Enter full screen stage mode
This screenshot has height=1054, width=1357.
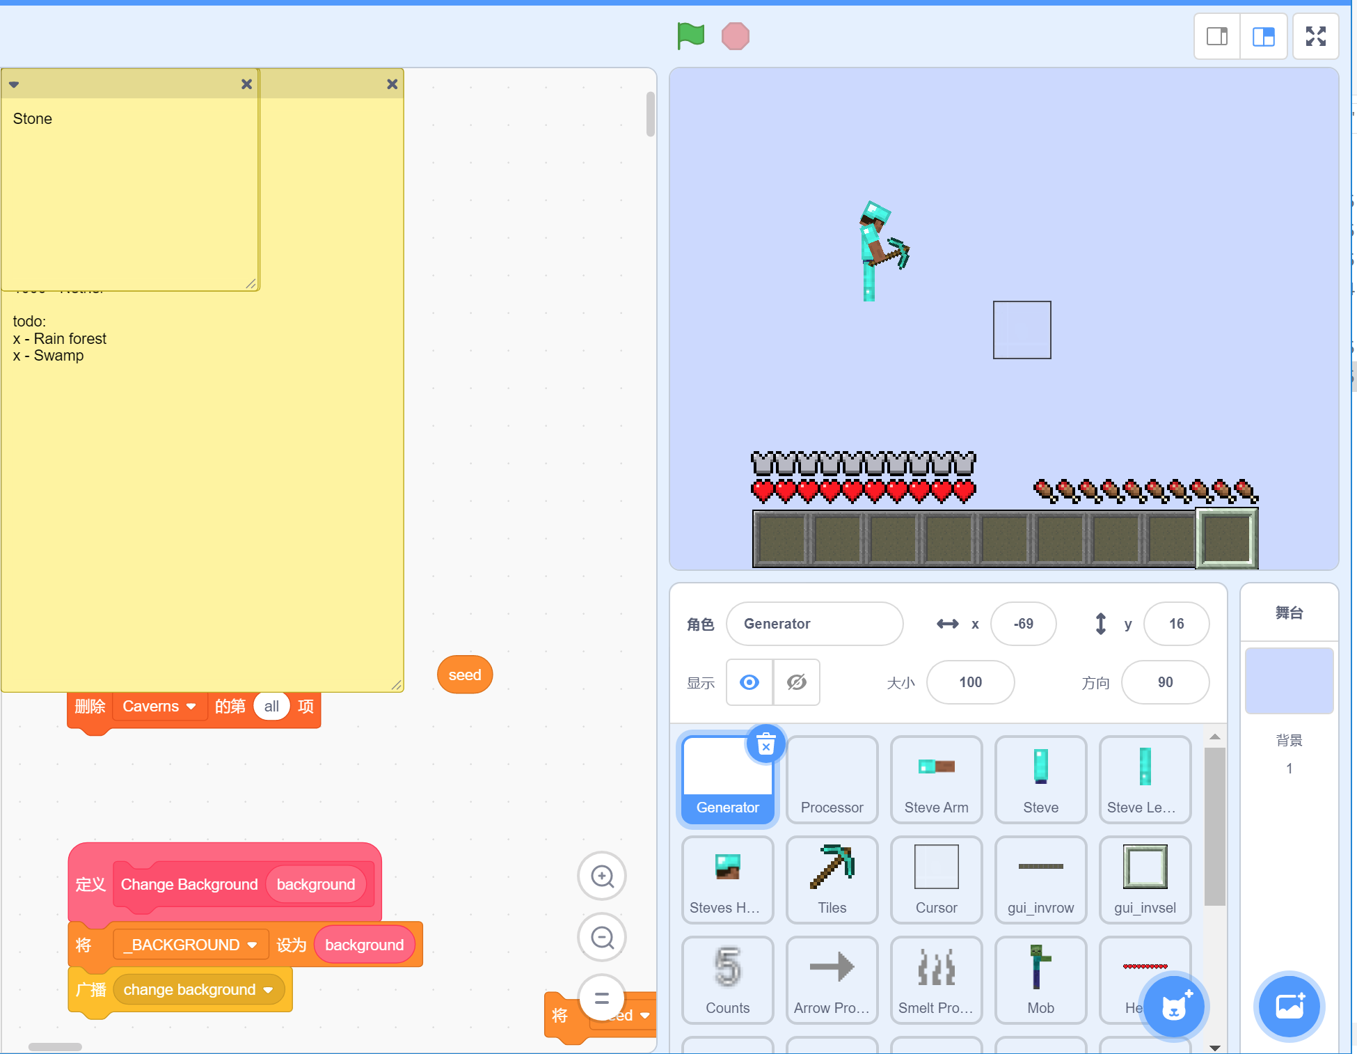click(1315, 36)
